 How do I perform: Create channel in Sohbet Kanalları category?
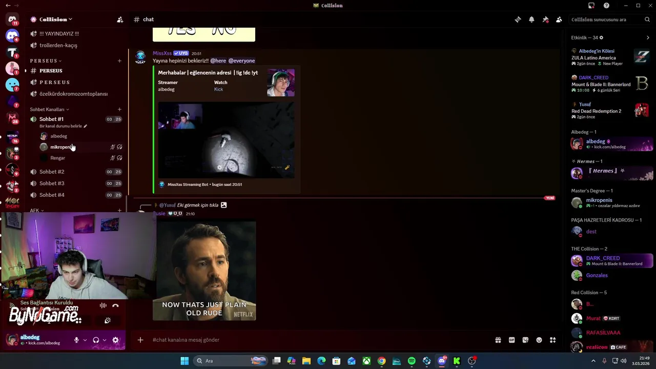[119, 109]
